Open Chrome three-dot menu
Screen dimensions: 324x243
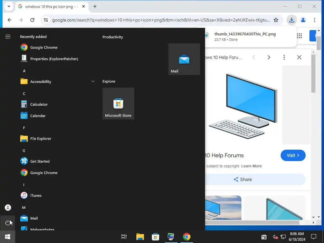(314, 20)
